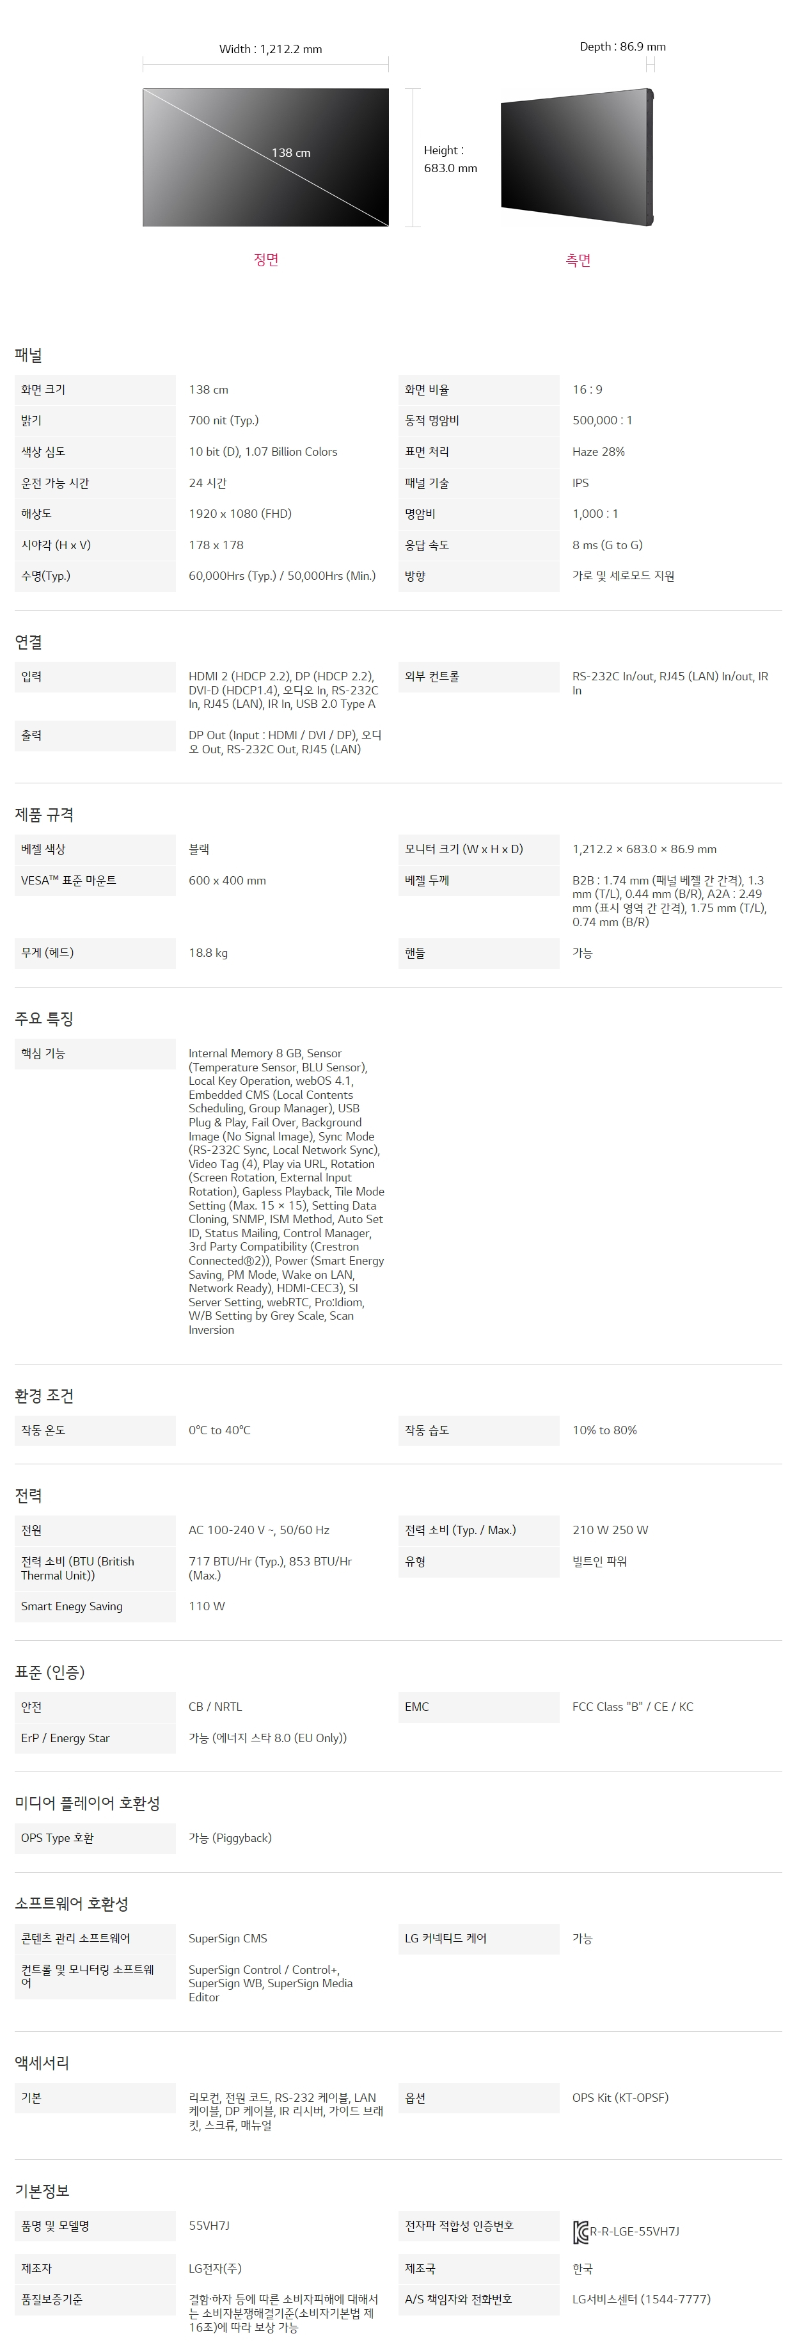Click the 환경 조건 section heading

point(44,1396)
